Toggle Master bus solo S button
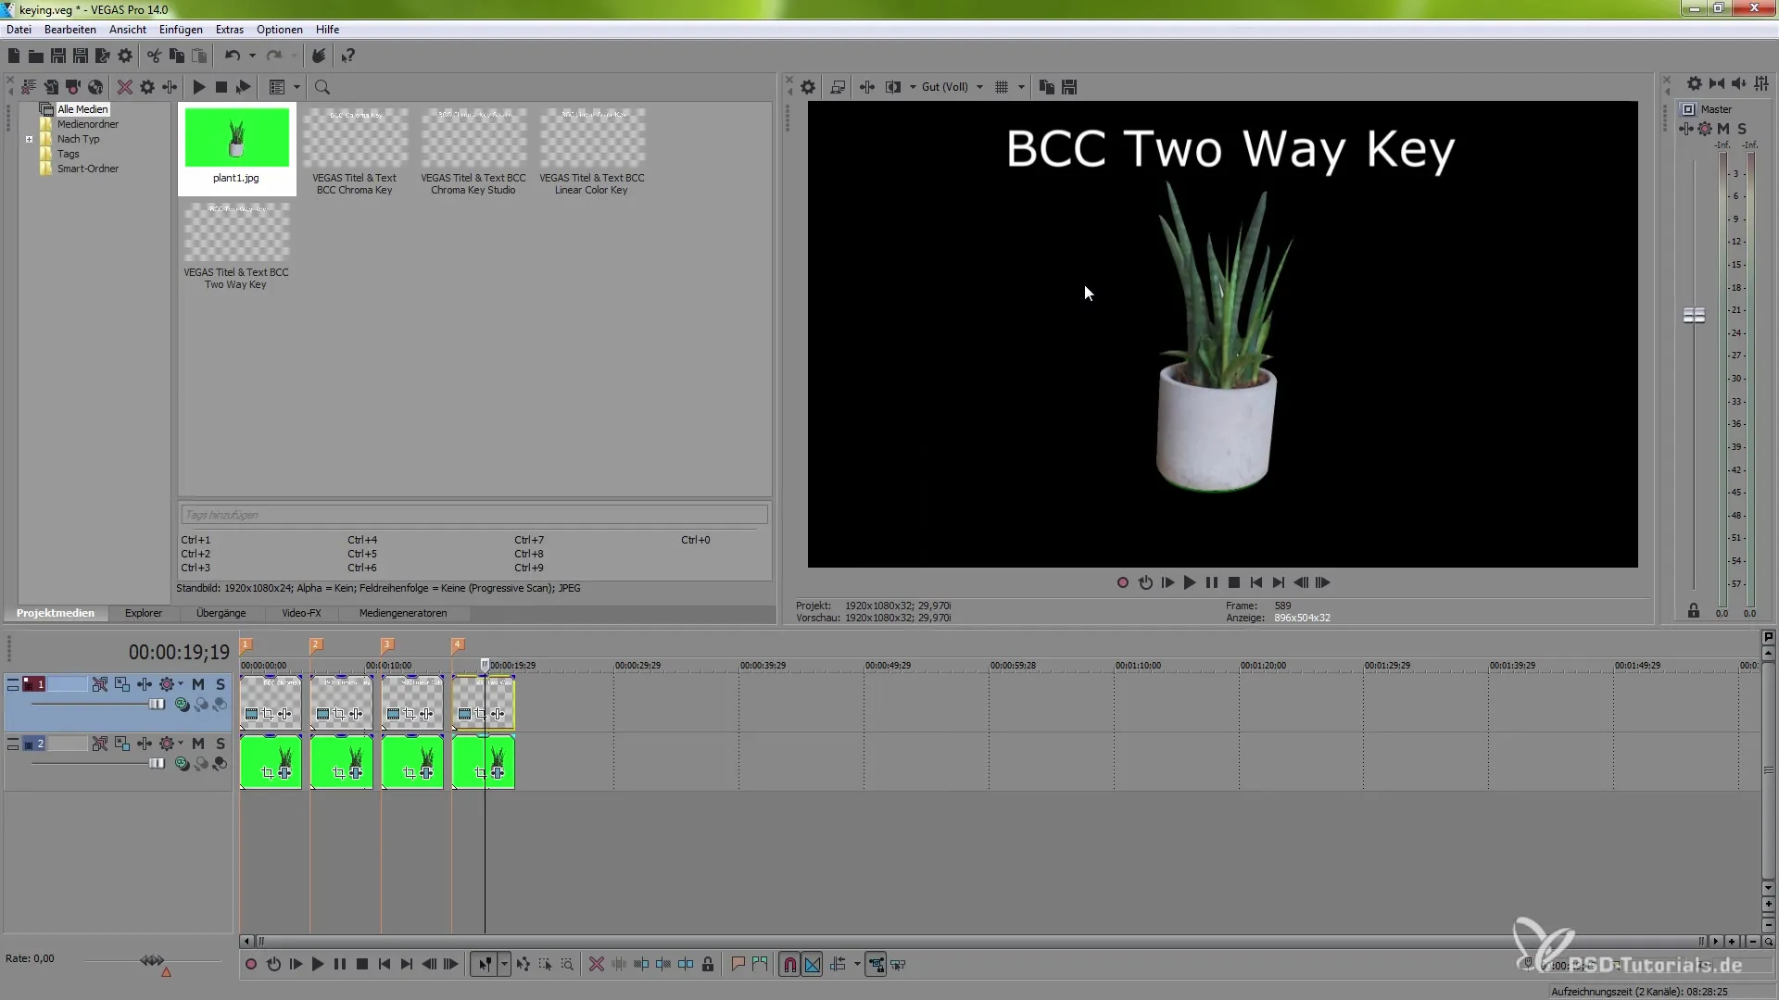Viewport: 1779px width, 1000px height. click(x=1742, y=129)
